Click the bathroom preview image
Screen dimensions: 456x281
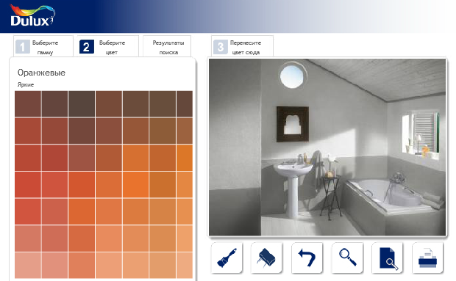[327, 147]
